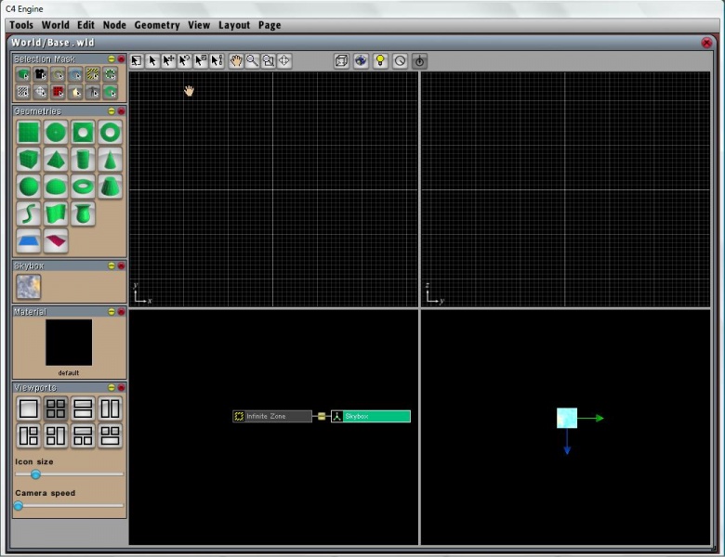Select the pyramid geometry tool
The height and width of the screenshot is (557, 725).
pos(56,160)
